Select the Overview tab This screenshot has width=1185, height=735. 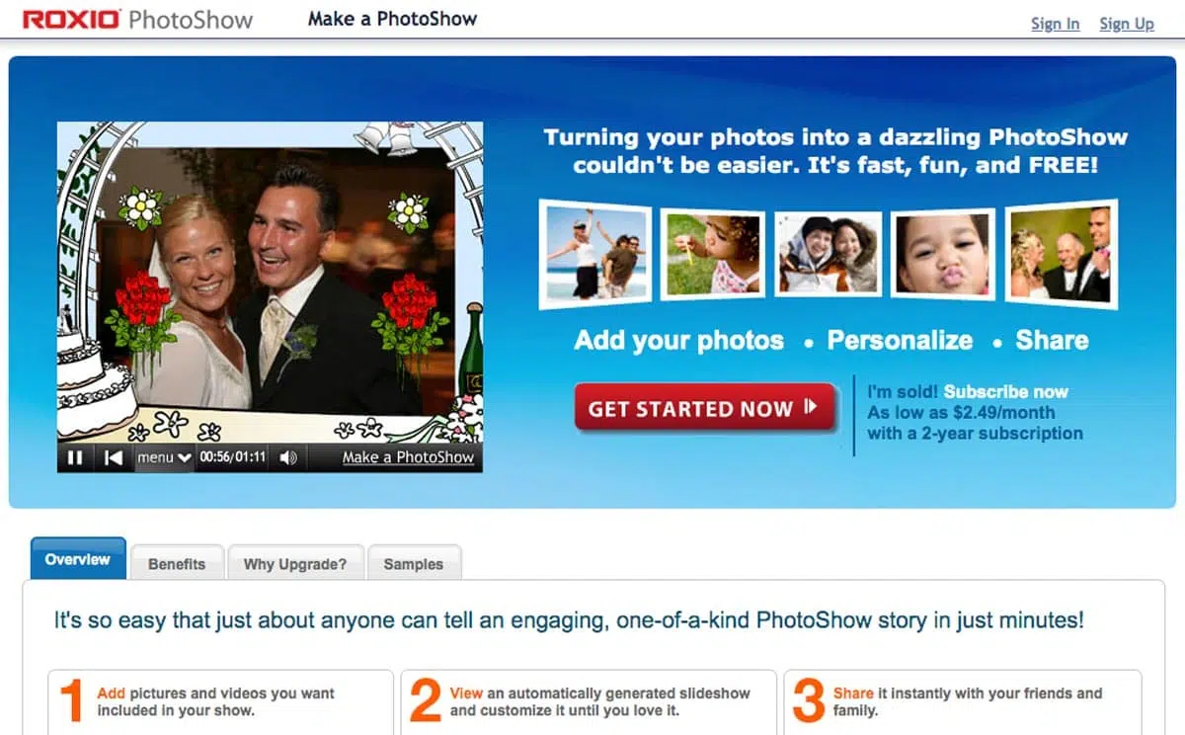pyautogui.click(x=78, y=559)
